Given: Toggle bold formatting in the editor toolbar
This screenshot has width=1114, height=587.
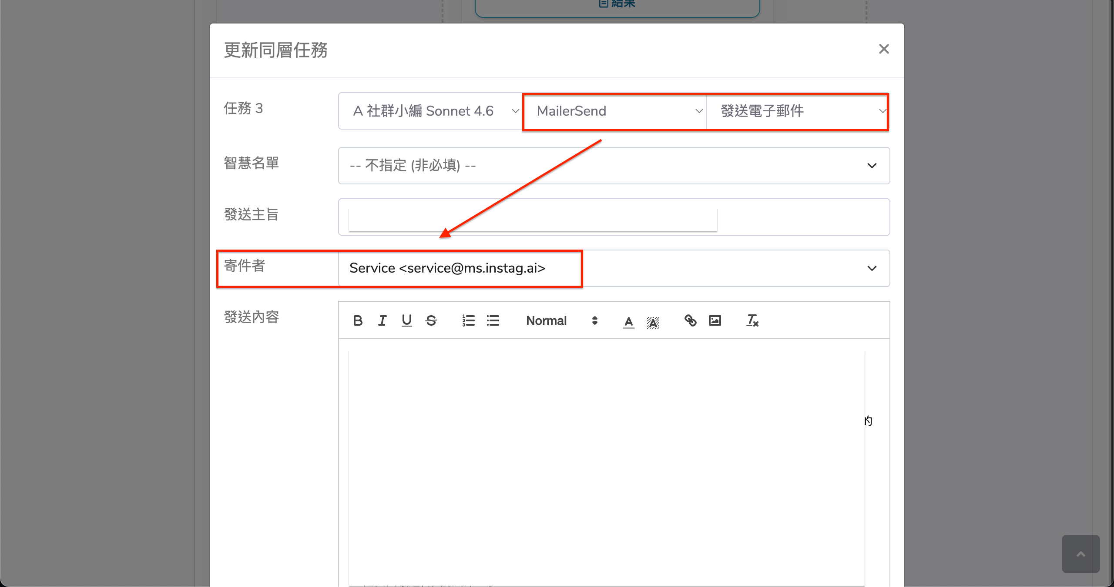Looking at the screenshot, I should (358, 321).
